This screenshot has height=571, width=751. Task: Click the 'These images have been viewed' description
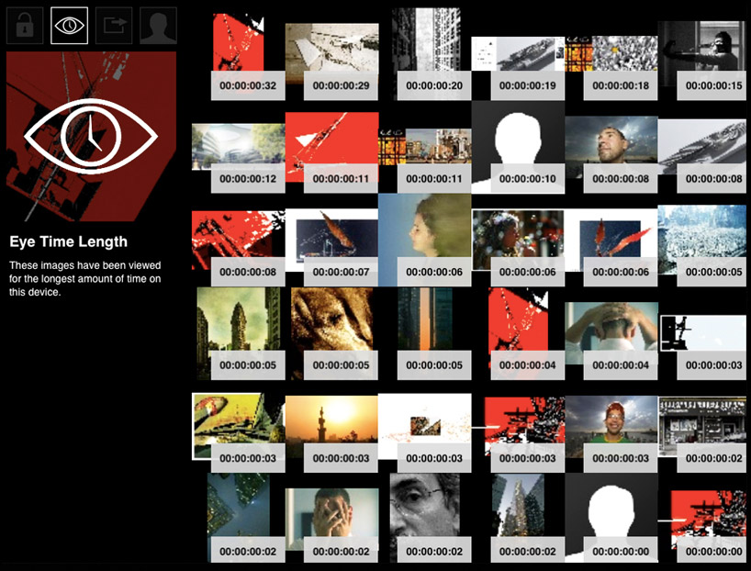click(84, 278)
